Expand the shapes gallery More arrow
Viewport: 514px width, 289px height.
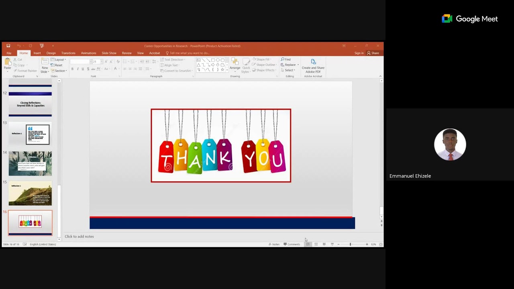(x=227, y=70)
